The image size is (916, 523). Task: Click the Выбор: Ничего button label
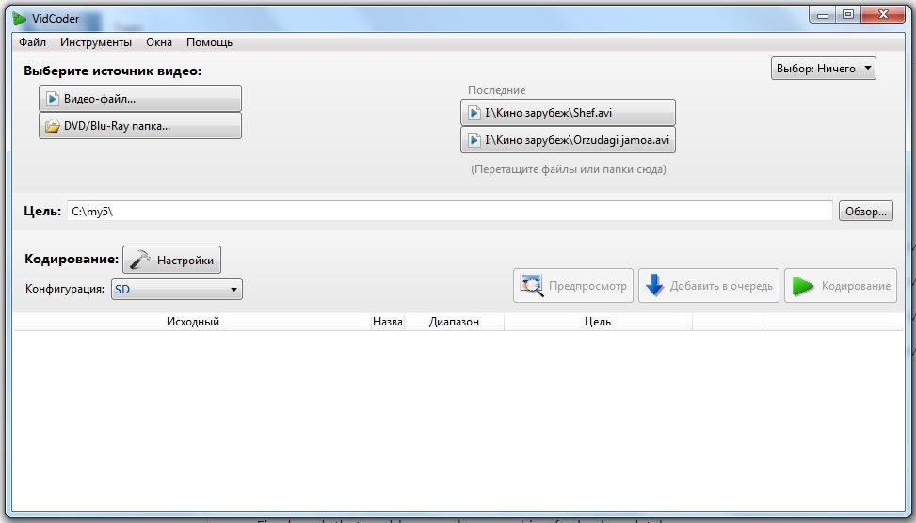click(x=815, y=69)
